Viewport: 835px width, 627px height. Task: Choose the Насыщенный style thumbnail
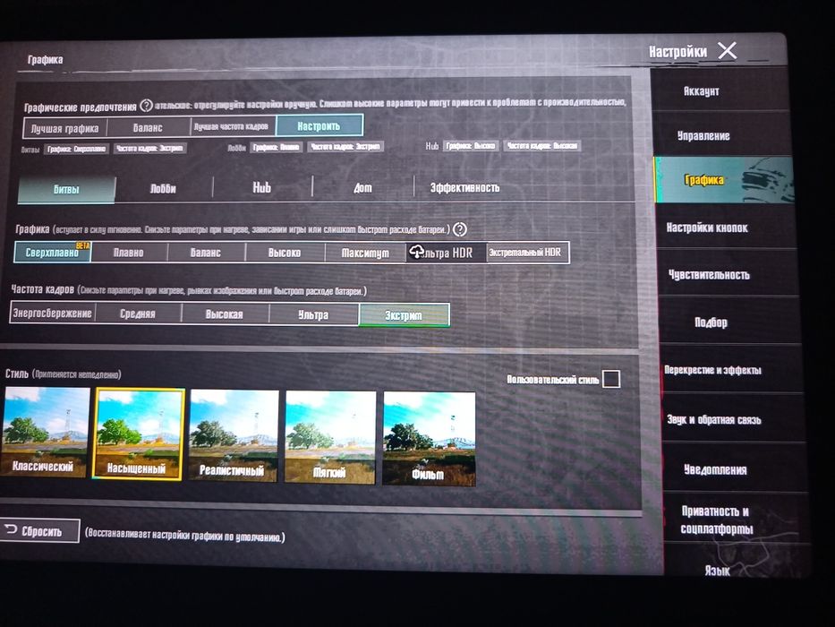tap(139, 434)
